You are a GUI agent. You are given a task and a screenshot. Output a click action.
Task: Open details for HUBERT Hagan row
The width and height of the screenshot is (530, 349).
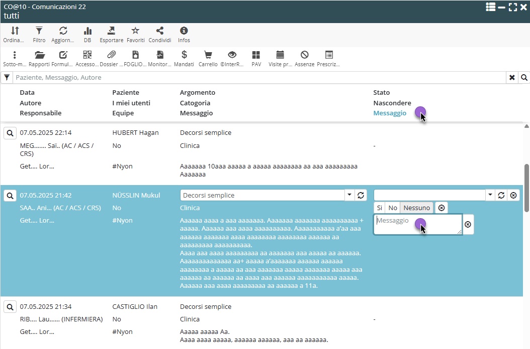pos(10,133)
